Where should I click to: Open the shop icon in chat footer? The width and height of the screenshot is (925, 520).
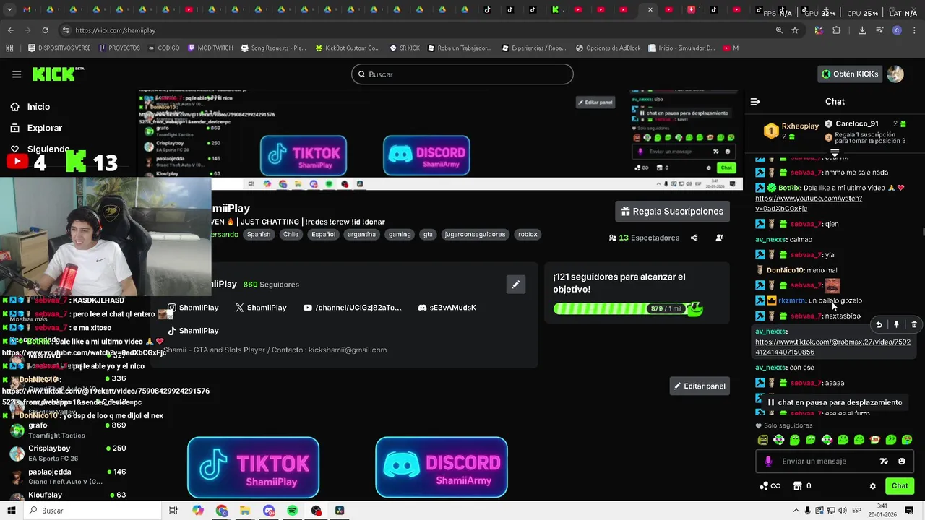click(798, 486)
